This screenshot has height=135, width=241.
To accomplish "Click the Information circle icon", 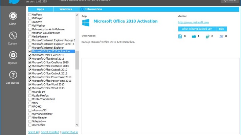I will [x=82, y=9].
